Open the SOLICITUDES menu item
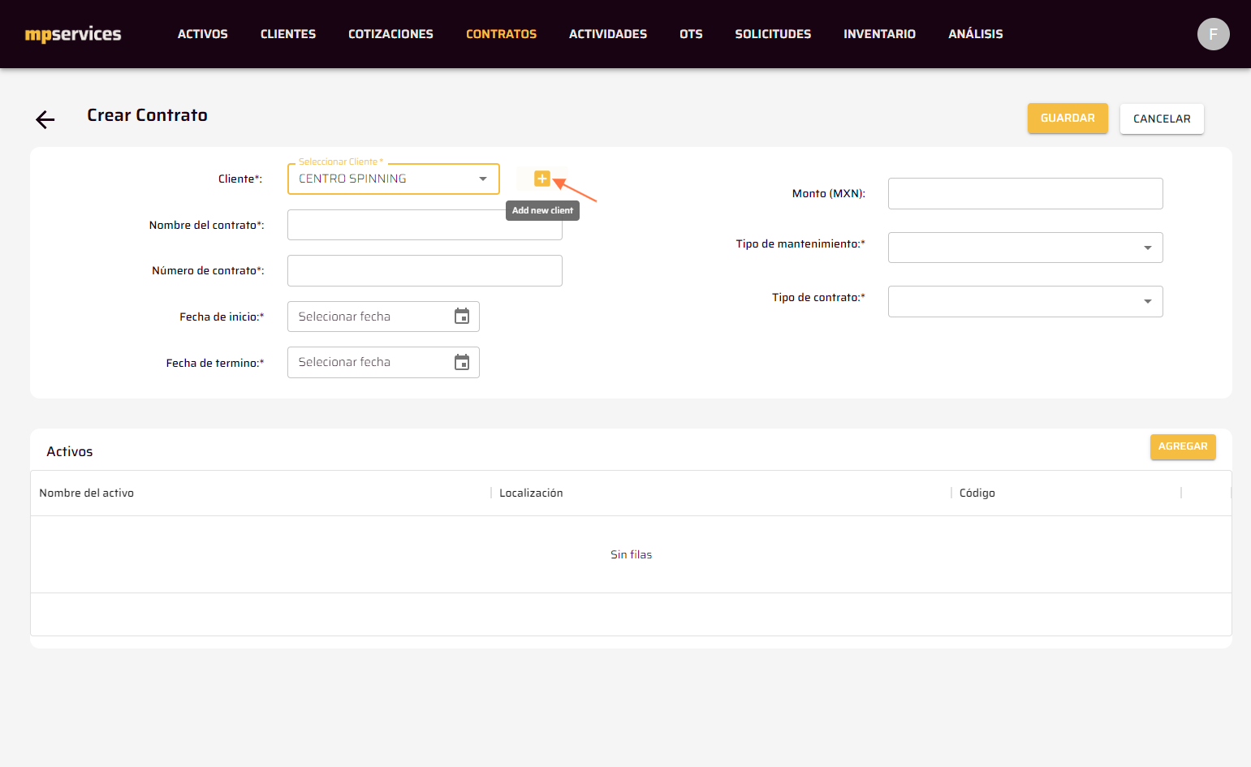 [x=773, y=34]
